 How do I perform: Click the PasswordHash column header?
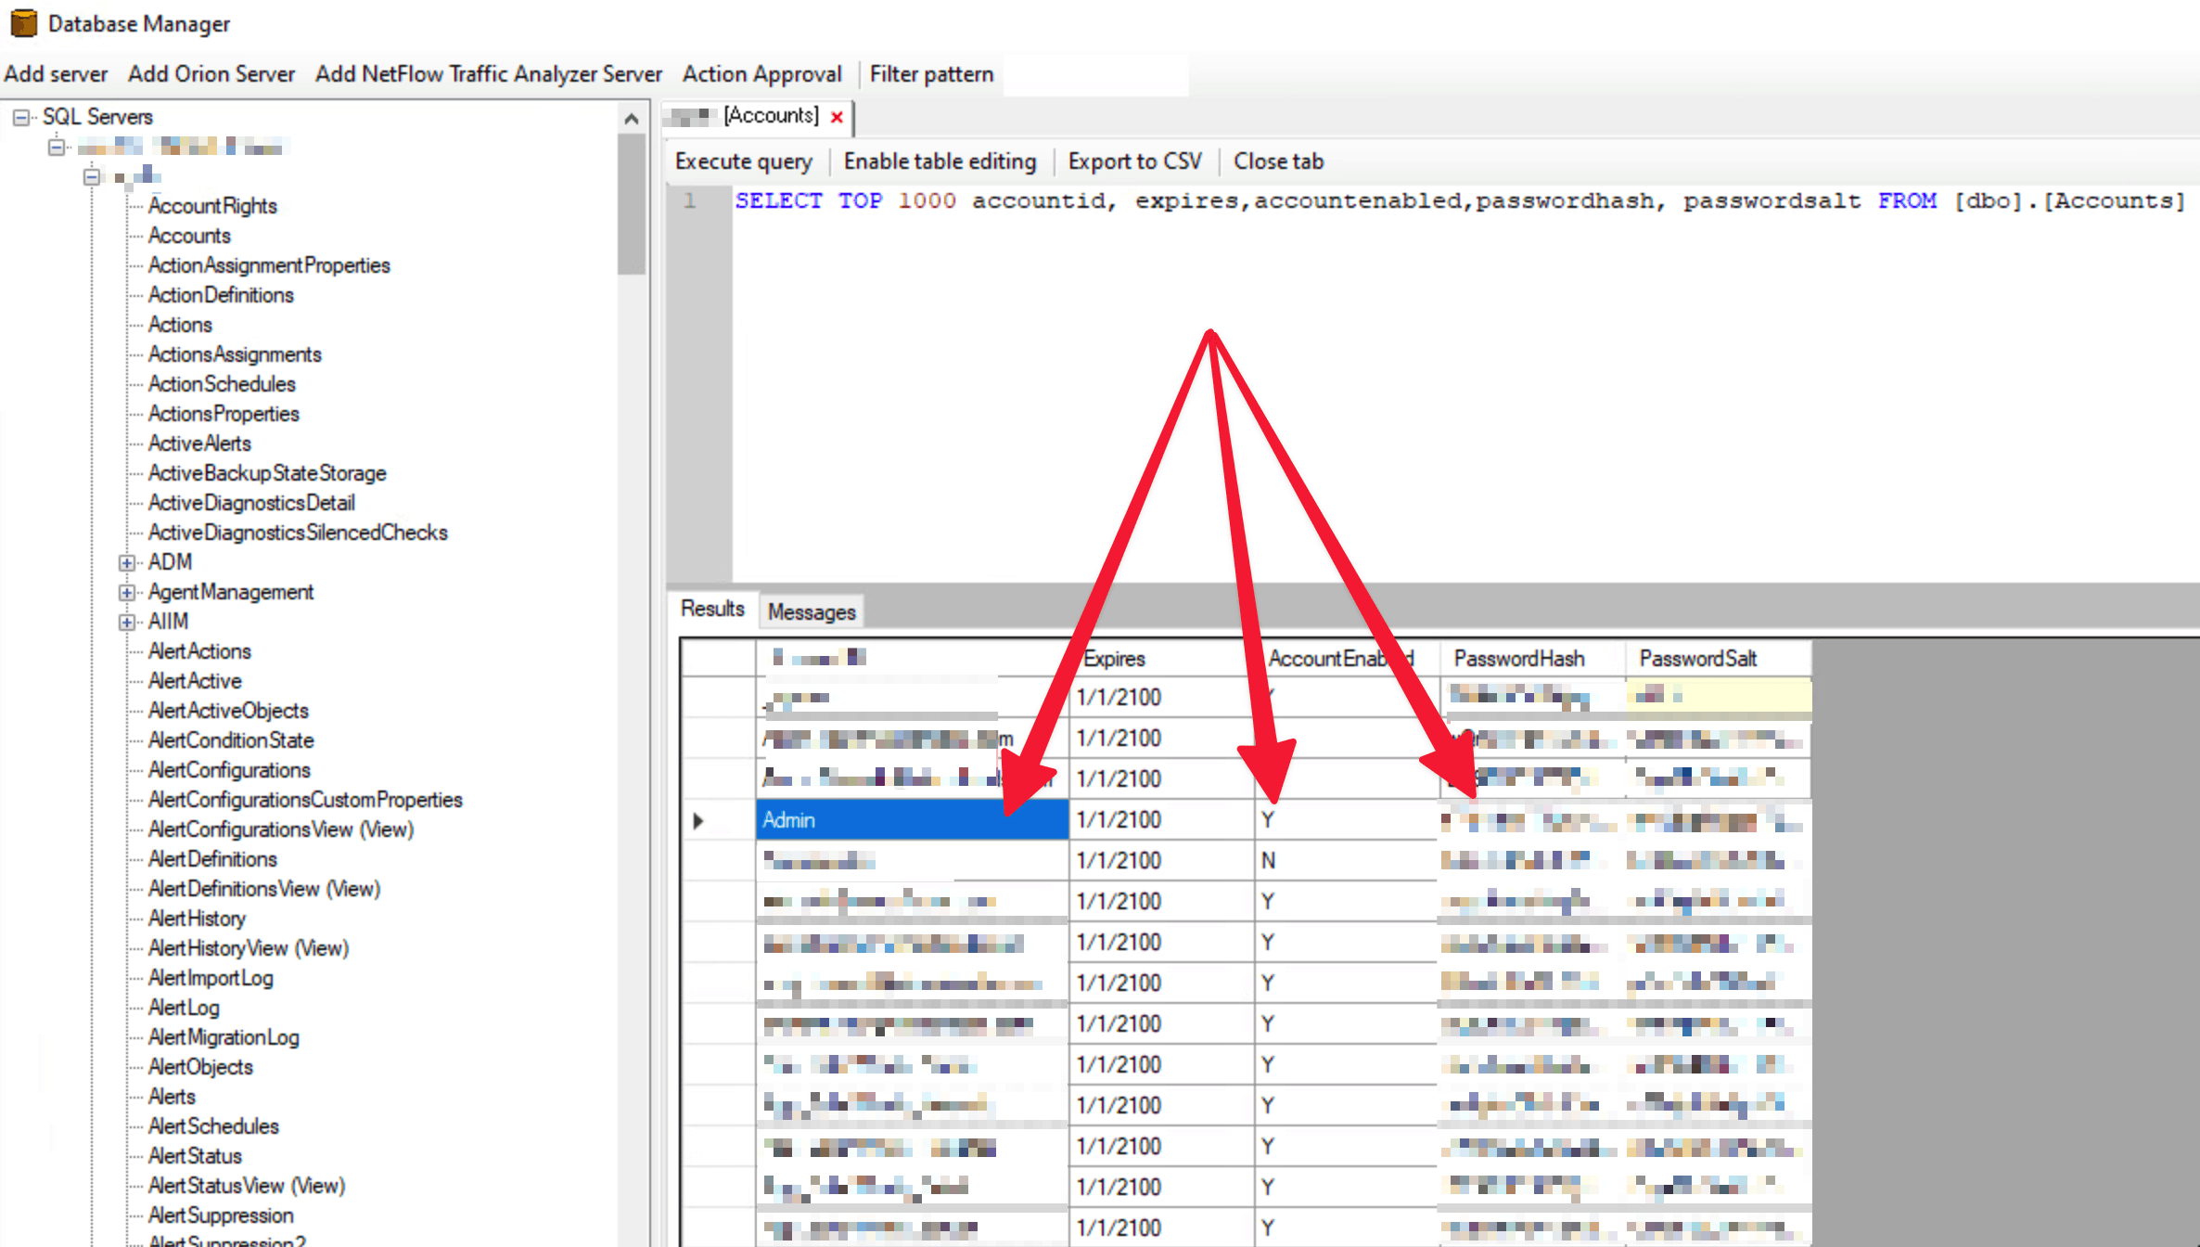1532,659
